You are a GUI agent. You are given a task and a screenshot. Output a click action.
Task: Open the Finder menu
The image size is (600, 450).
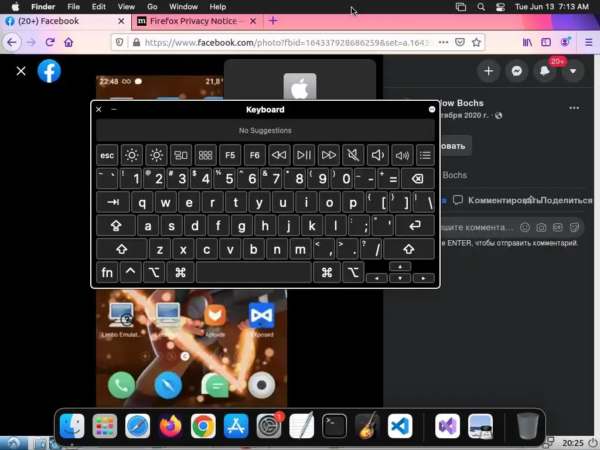[43, 6]
